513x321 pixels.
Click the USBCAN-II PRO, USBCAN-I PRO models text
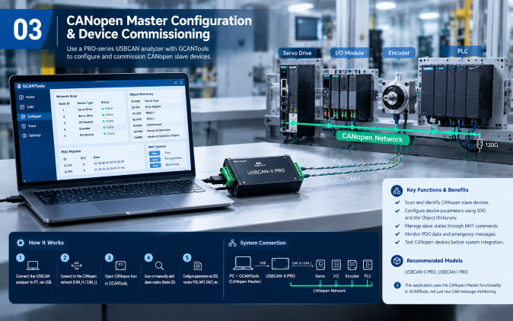pos(436,272)
